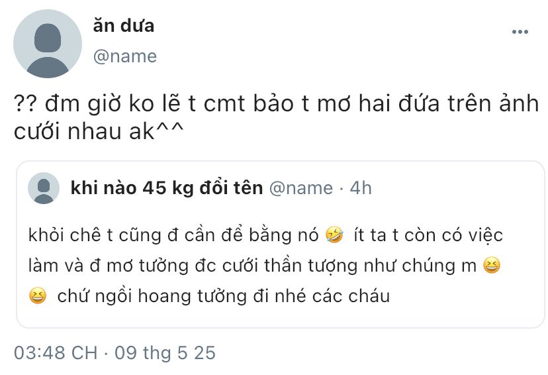Click the '03:48 CH' timestamp

coord(56,352)
